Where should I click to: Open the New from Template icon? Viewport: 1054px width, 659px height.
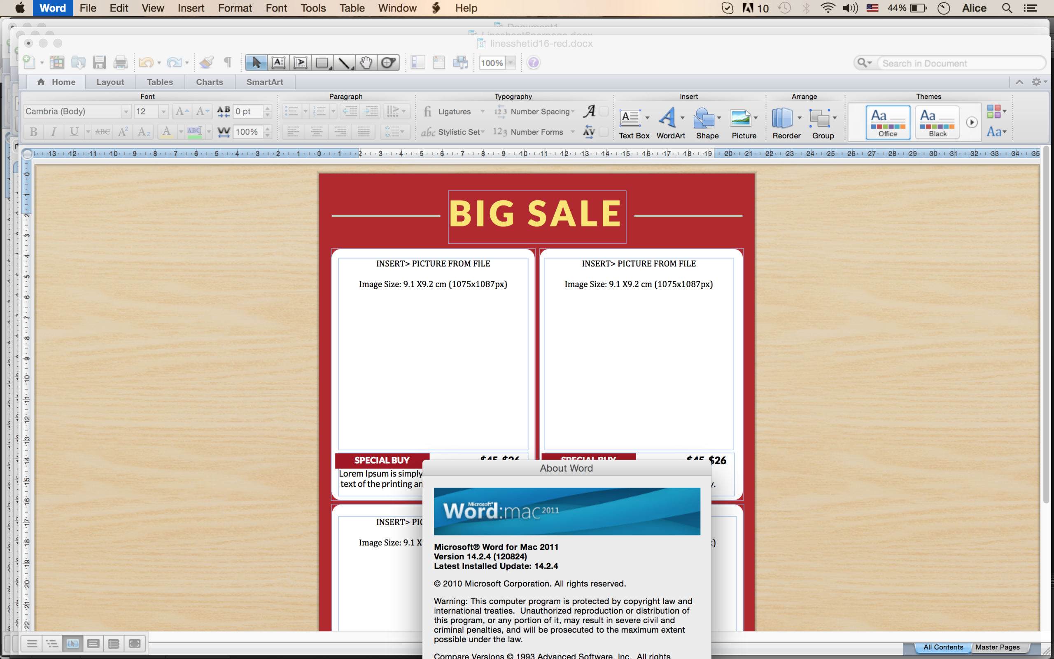[x=57, y=63]
